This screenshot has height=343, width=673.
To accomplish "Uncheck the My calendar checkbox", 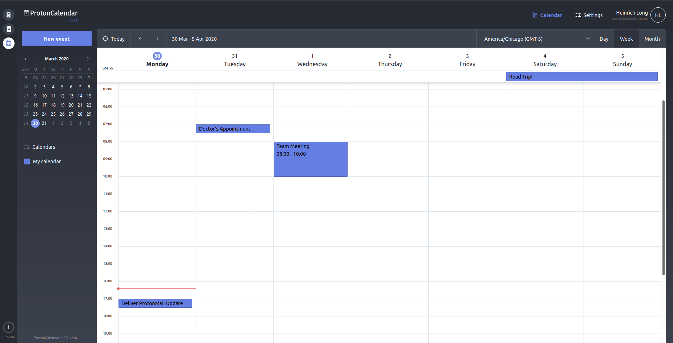I will pyautogui.click(x=27, y=161).
